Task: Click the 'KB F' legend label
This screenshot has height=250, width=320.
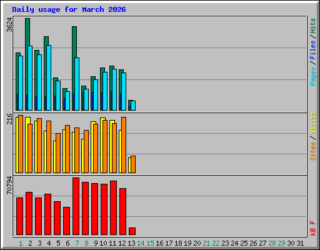Action: (312, 228)
